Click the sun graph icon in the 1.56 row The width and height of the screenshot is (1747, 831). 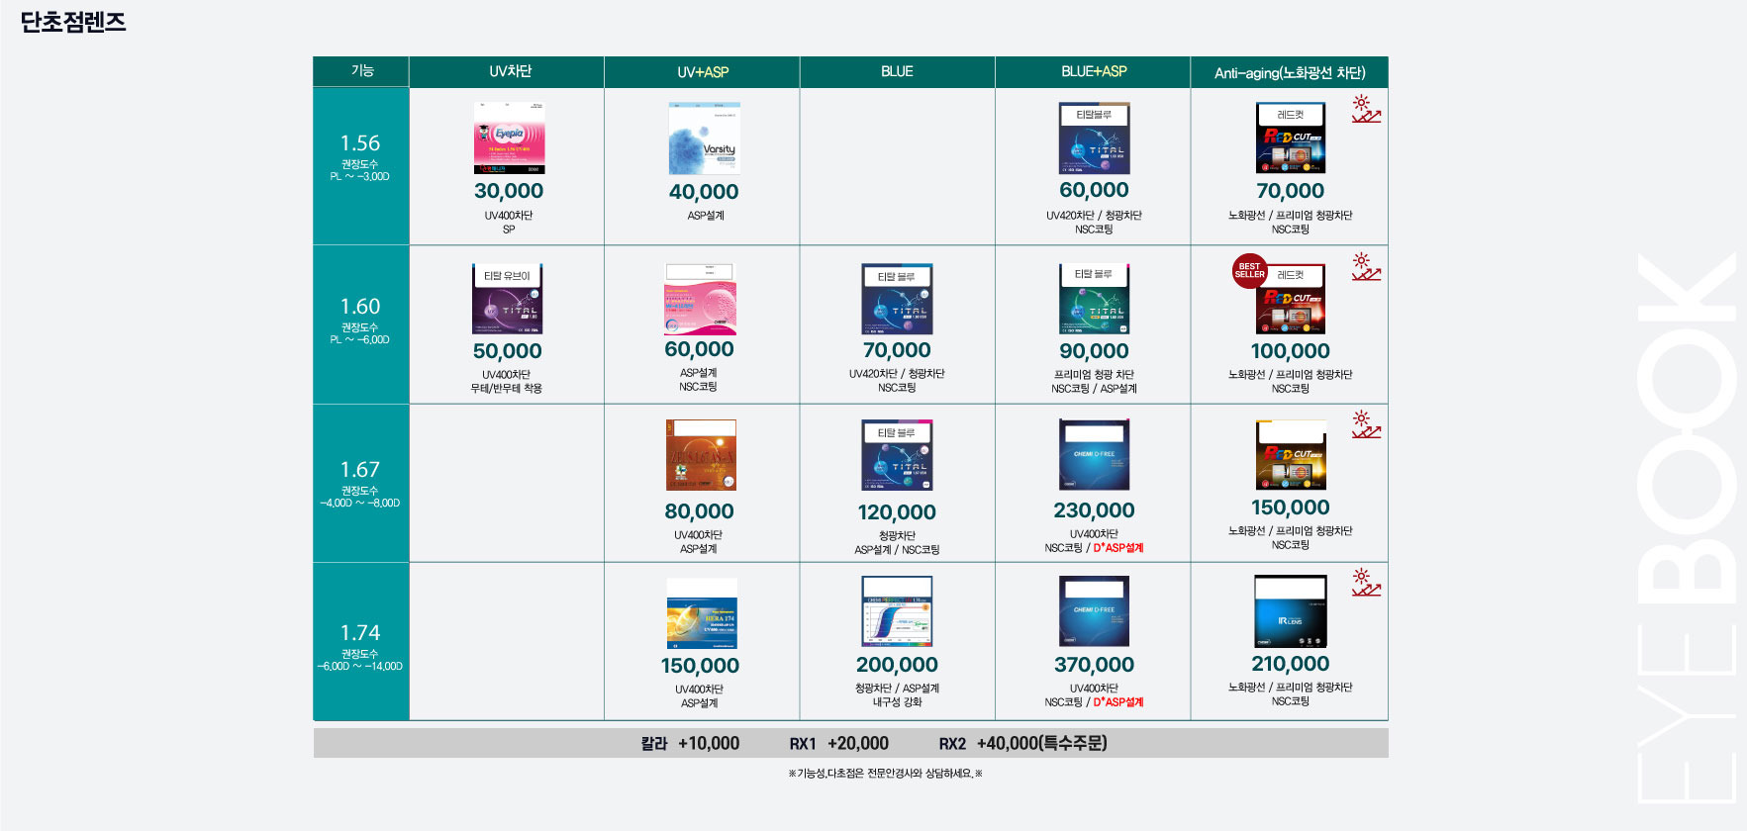pyautogui.click(x=1366, y=109)
